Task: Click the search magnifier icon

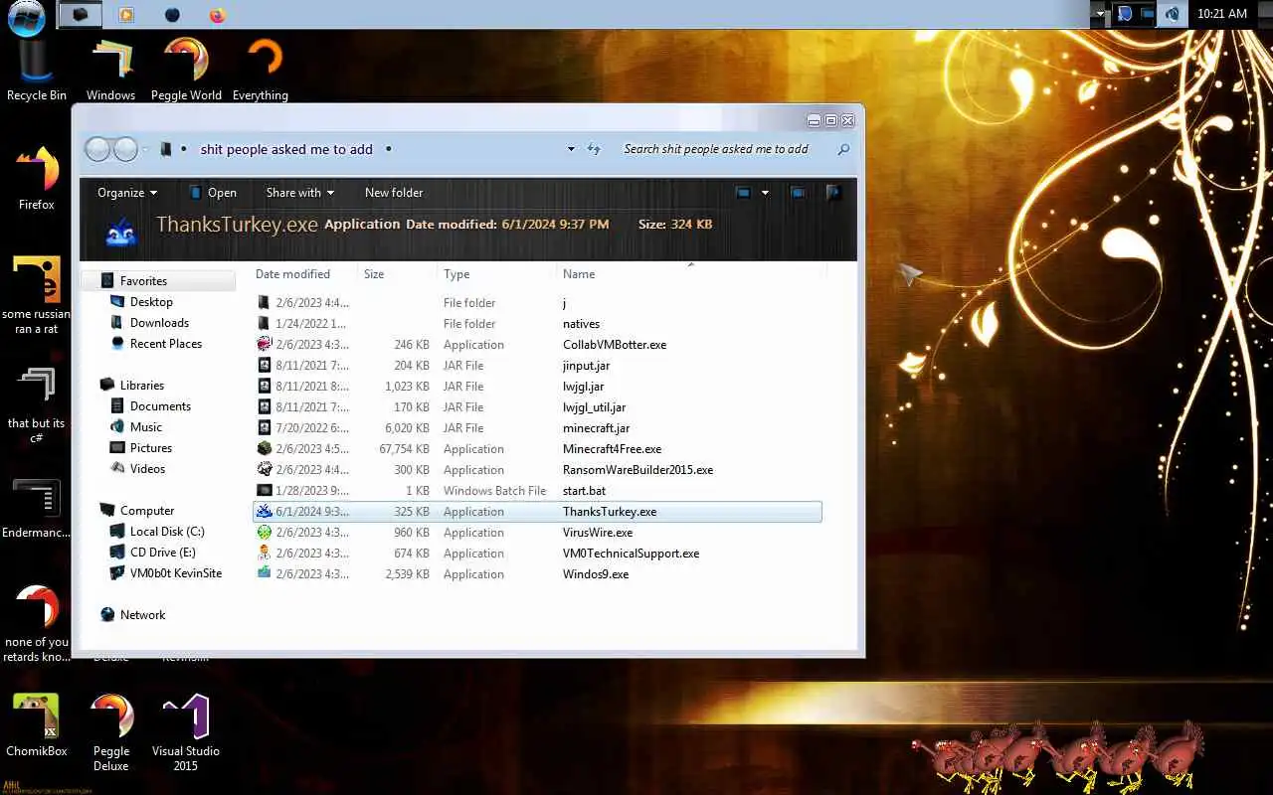Action: tap(843, 149)
